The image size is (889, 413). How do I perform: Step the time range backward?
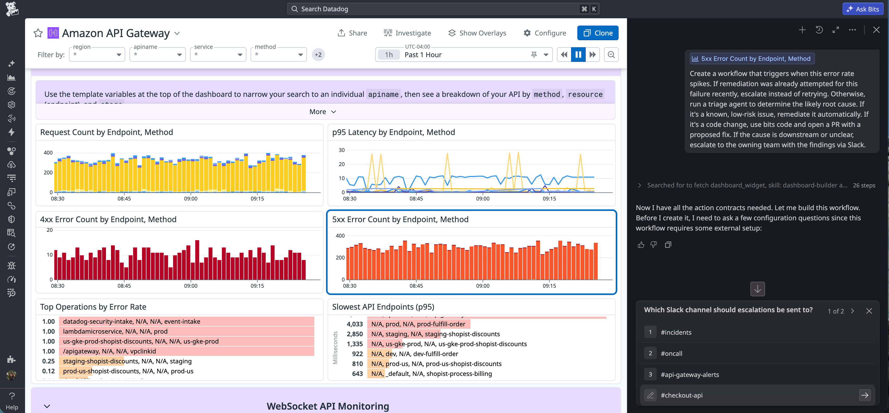pos(564,55)
